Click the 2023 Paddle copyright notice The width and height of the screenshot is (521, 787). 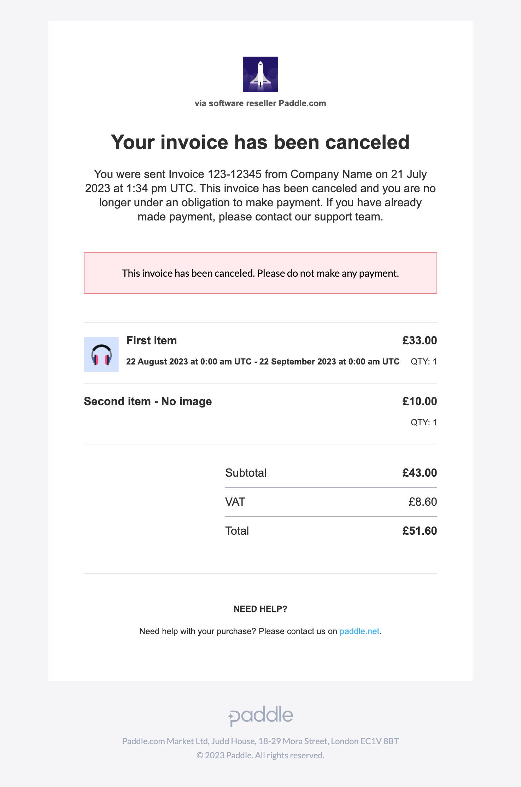click(x=260, y=756)
